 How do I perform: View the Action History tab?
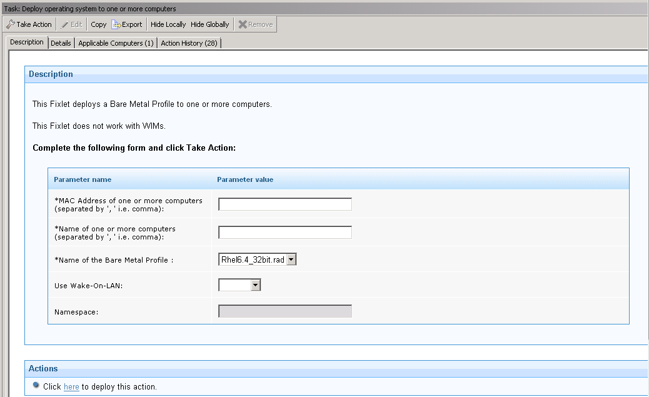[189, 43]
